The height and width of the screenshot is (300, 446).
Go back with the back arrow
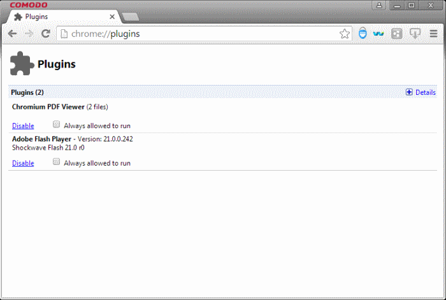click(12, 34)
